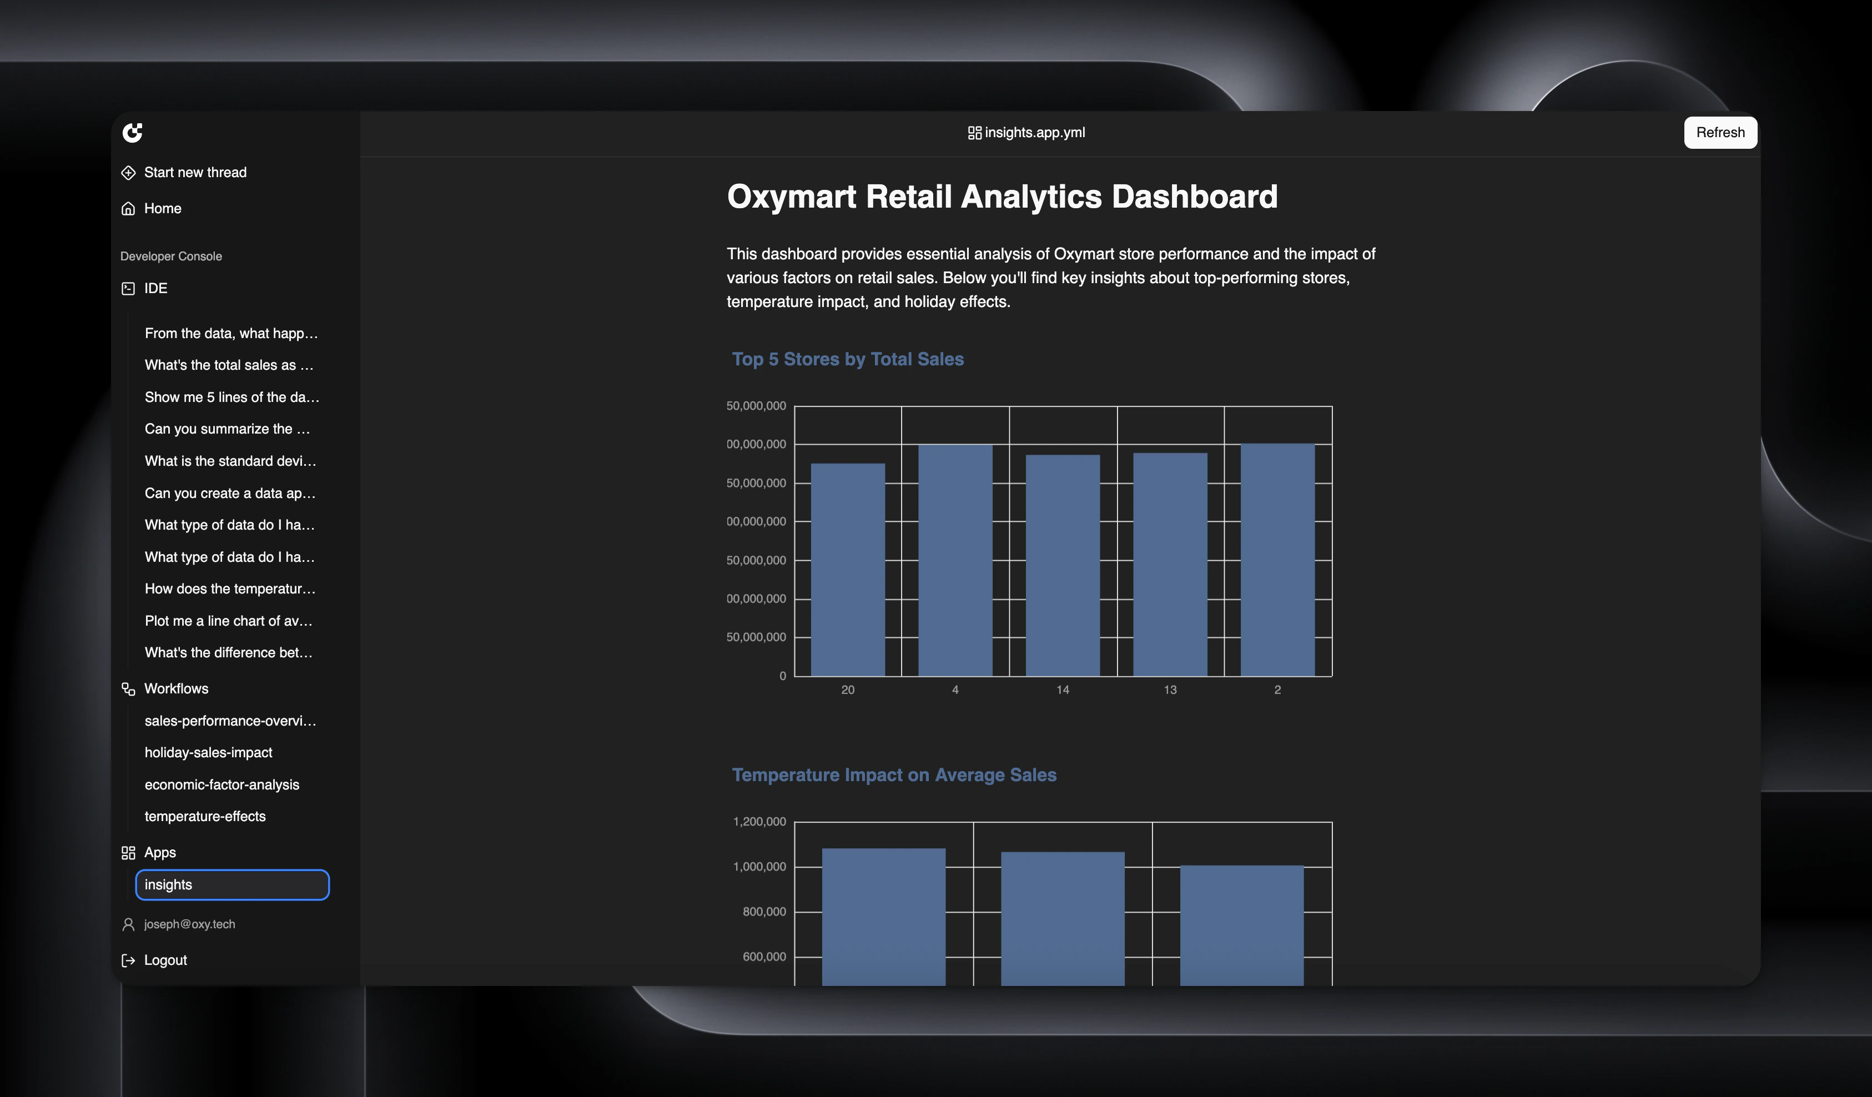Click the bar for store 2
Viewport: 1872px width, 1097px height.
1278,560
